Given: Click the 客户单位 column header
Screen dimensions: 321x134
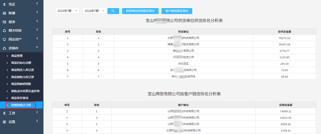Looking at the screenshot, I should [x=183, y=105].
